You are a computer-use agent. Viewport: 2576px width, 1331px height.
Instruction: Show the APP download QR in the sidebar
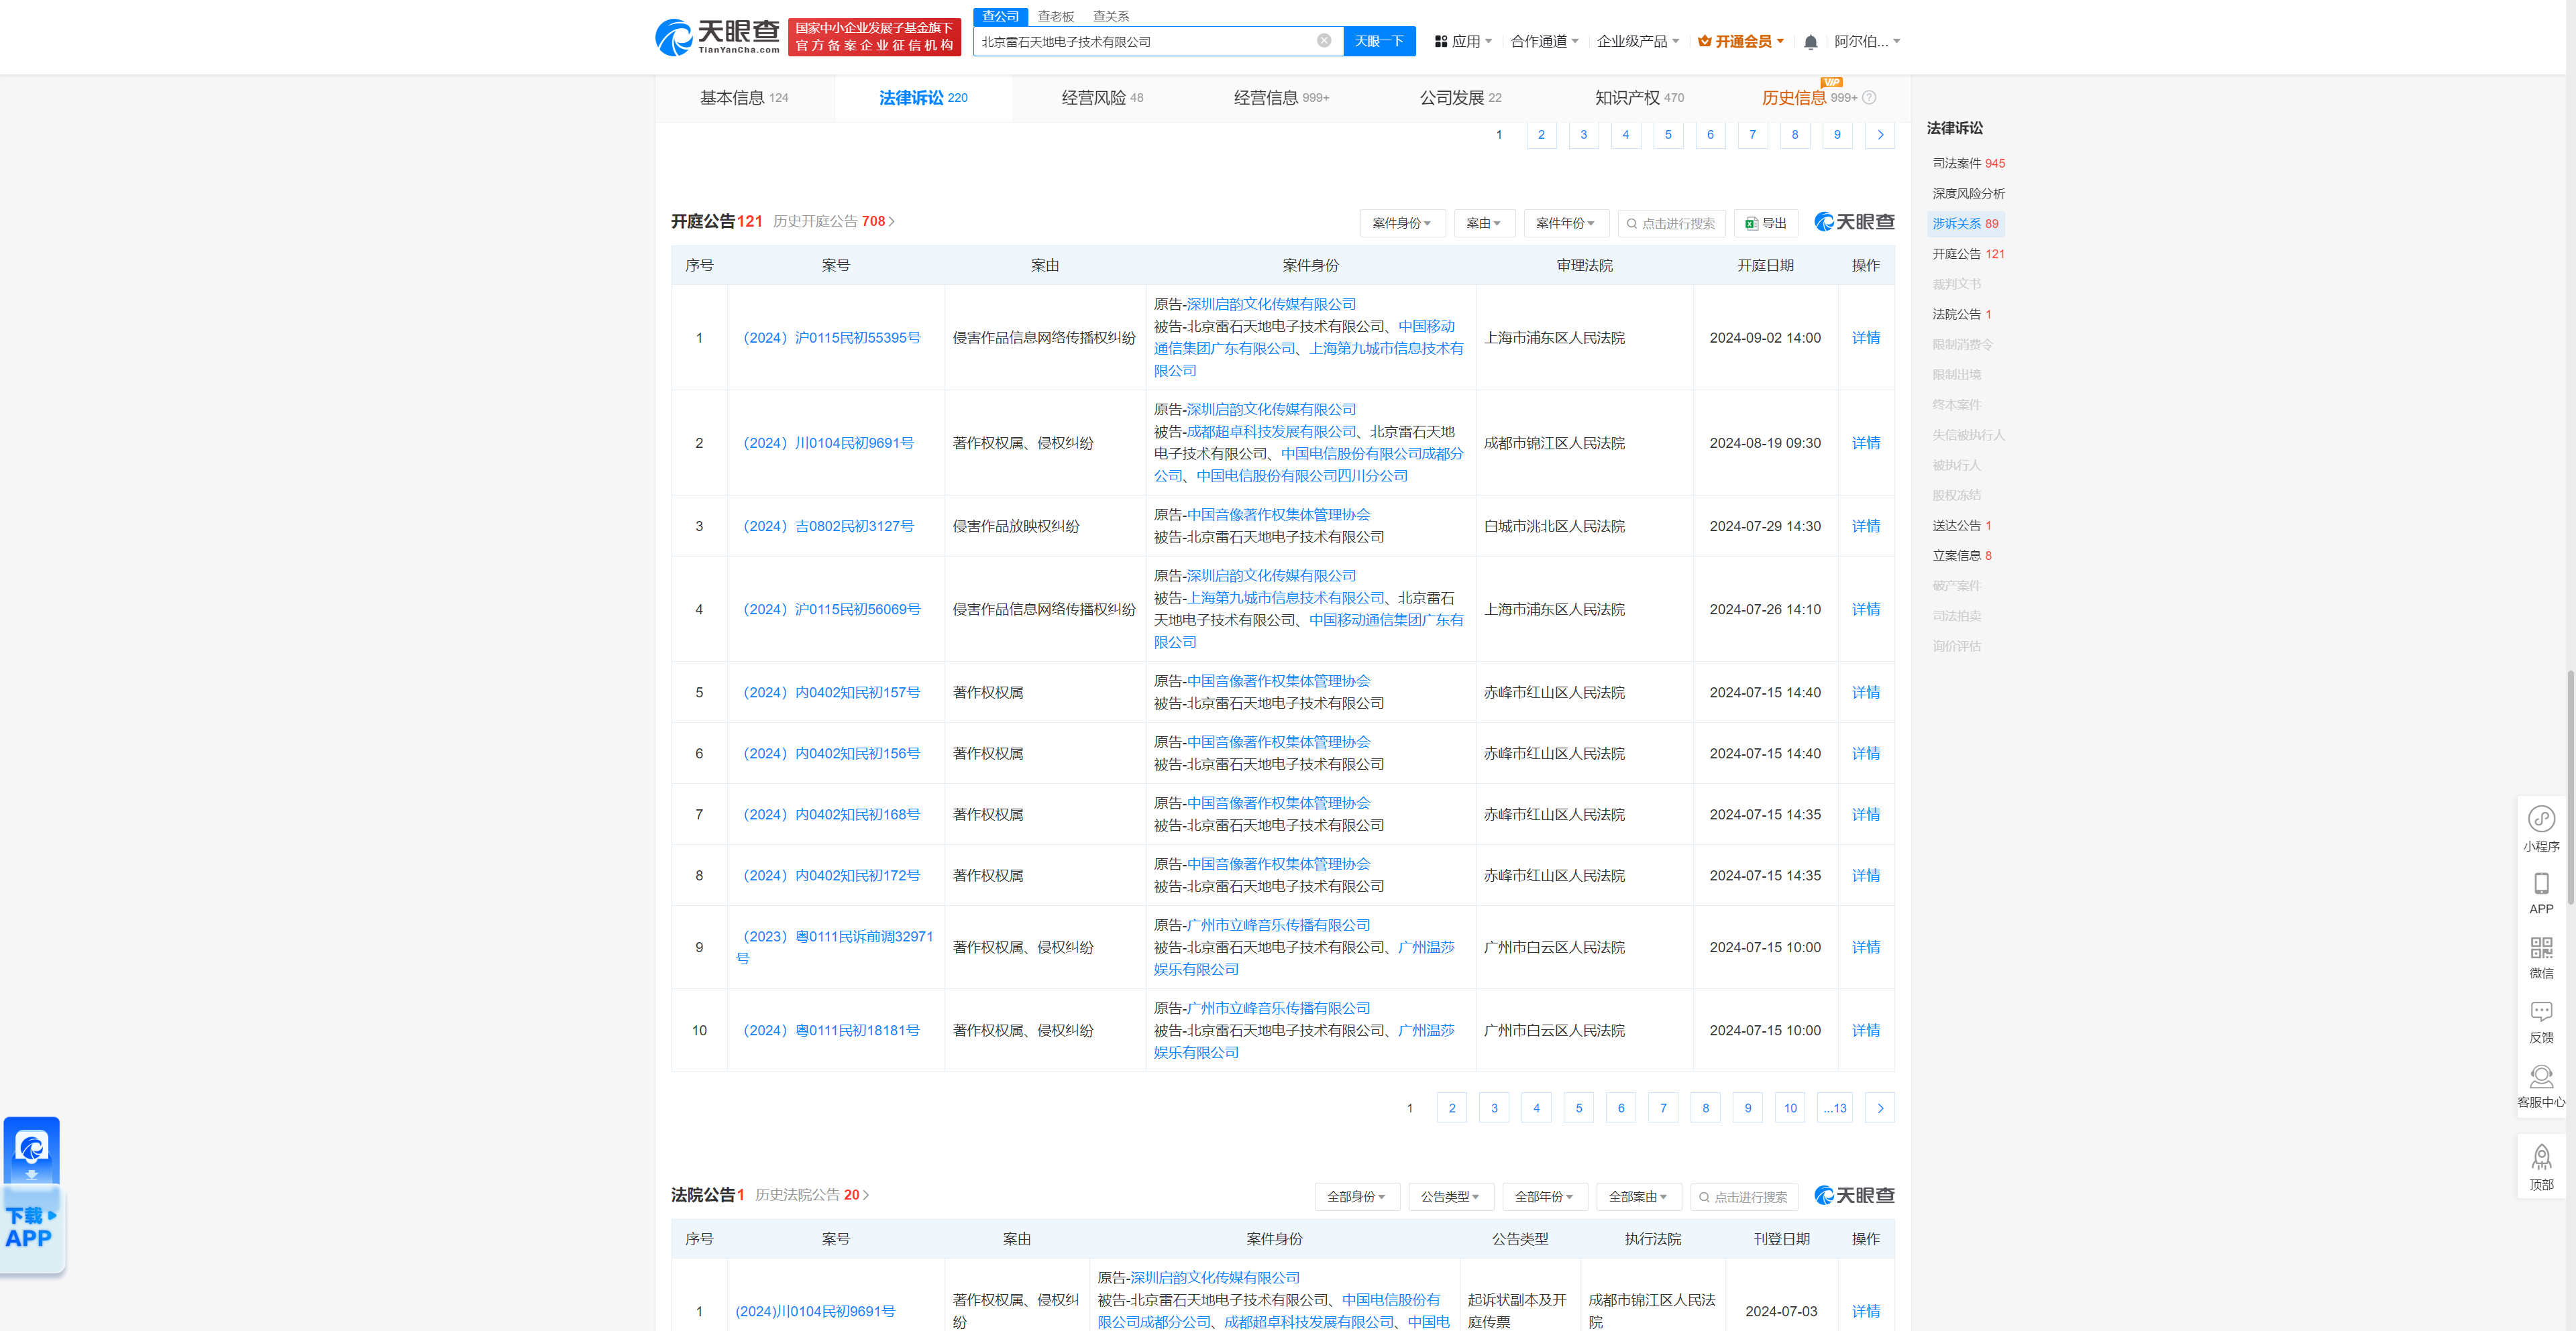[2542, 892]
